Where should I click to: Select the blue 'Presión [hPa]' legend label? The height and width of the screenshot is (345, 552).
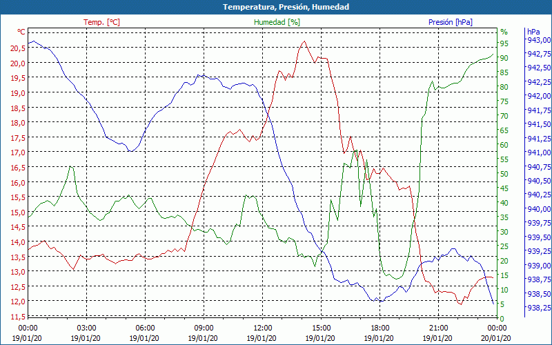[451, 22]
